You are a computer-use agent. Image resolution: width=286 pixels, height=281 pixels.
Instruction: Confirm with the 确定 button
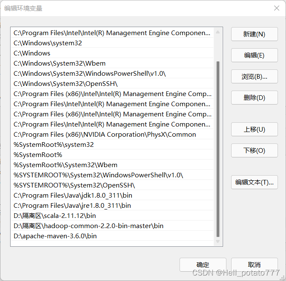click(x=203, y=265)
